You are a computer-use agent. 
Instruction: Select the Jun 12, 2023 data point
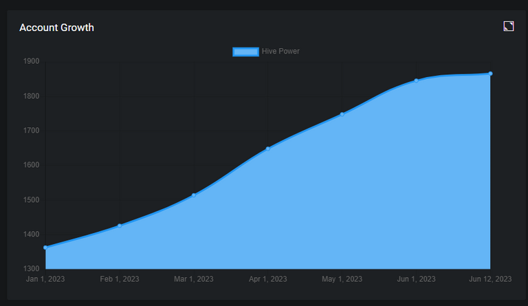click(x=490, y=74)
